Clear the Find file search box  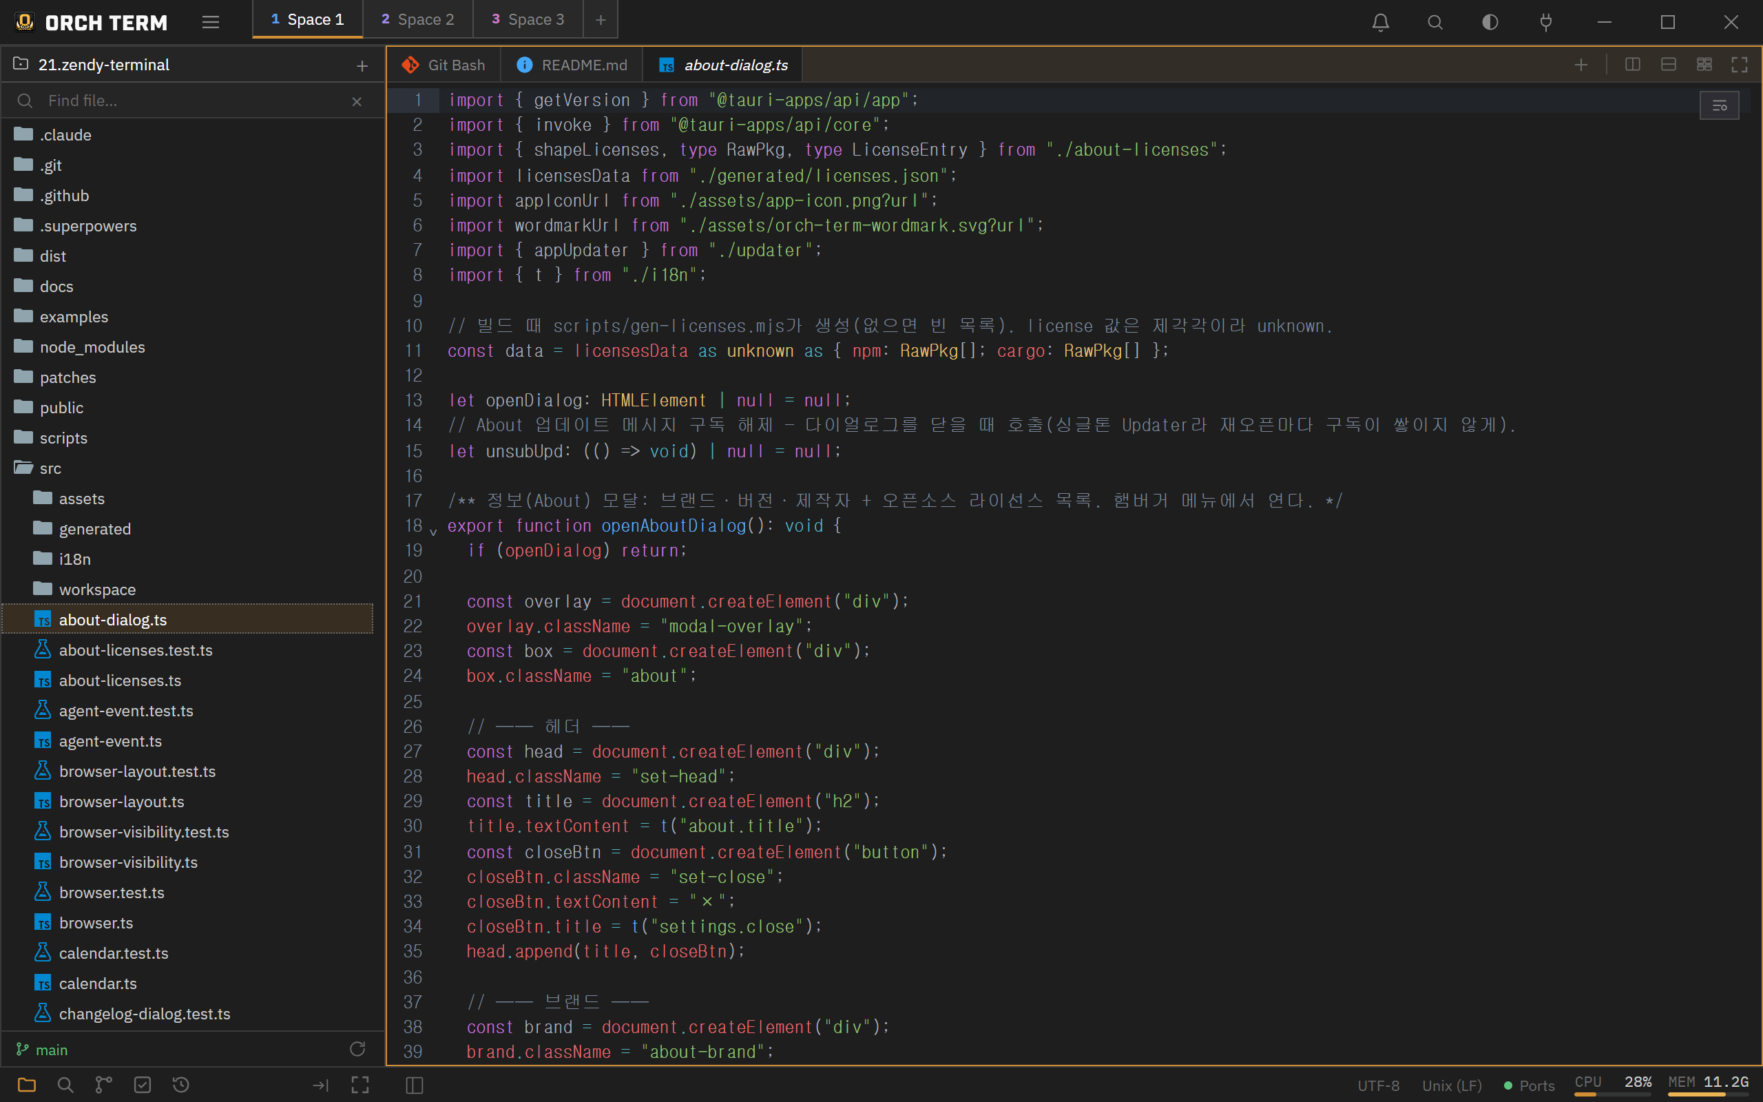(x=357, y=101)
